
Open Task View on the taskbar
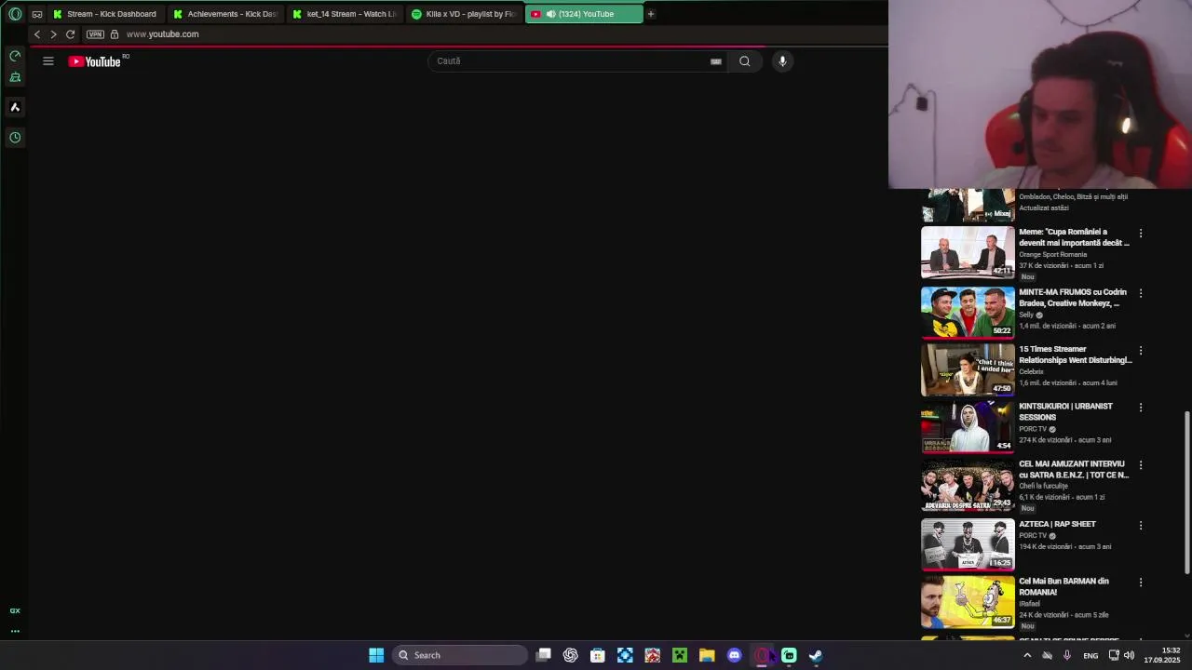click(544, 655)
